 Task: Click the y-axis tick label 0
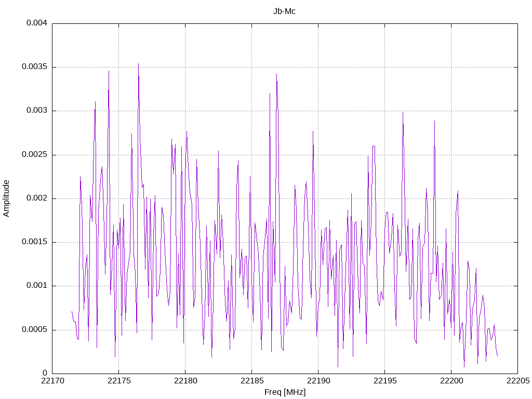click(45, 374)
